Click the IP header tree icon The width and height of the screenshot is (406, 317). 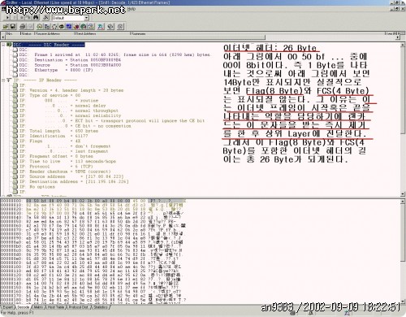[9, 80]
